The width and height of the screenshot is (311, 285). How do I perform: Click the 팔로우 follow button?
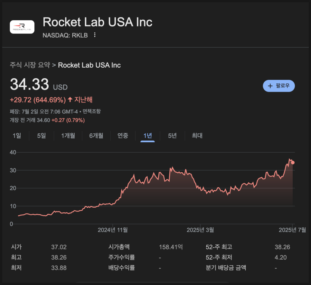click(x=279, y=86)
